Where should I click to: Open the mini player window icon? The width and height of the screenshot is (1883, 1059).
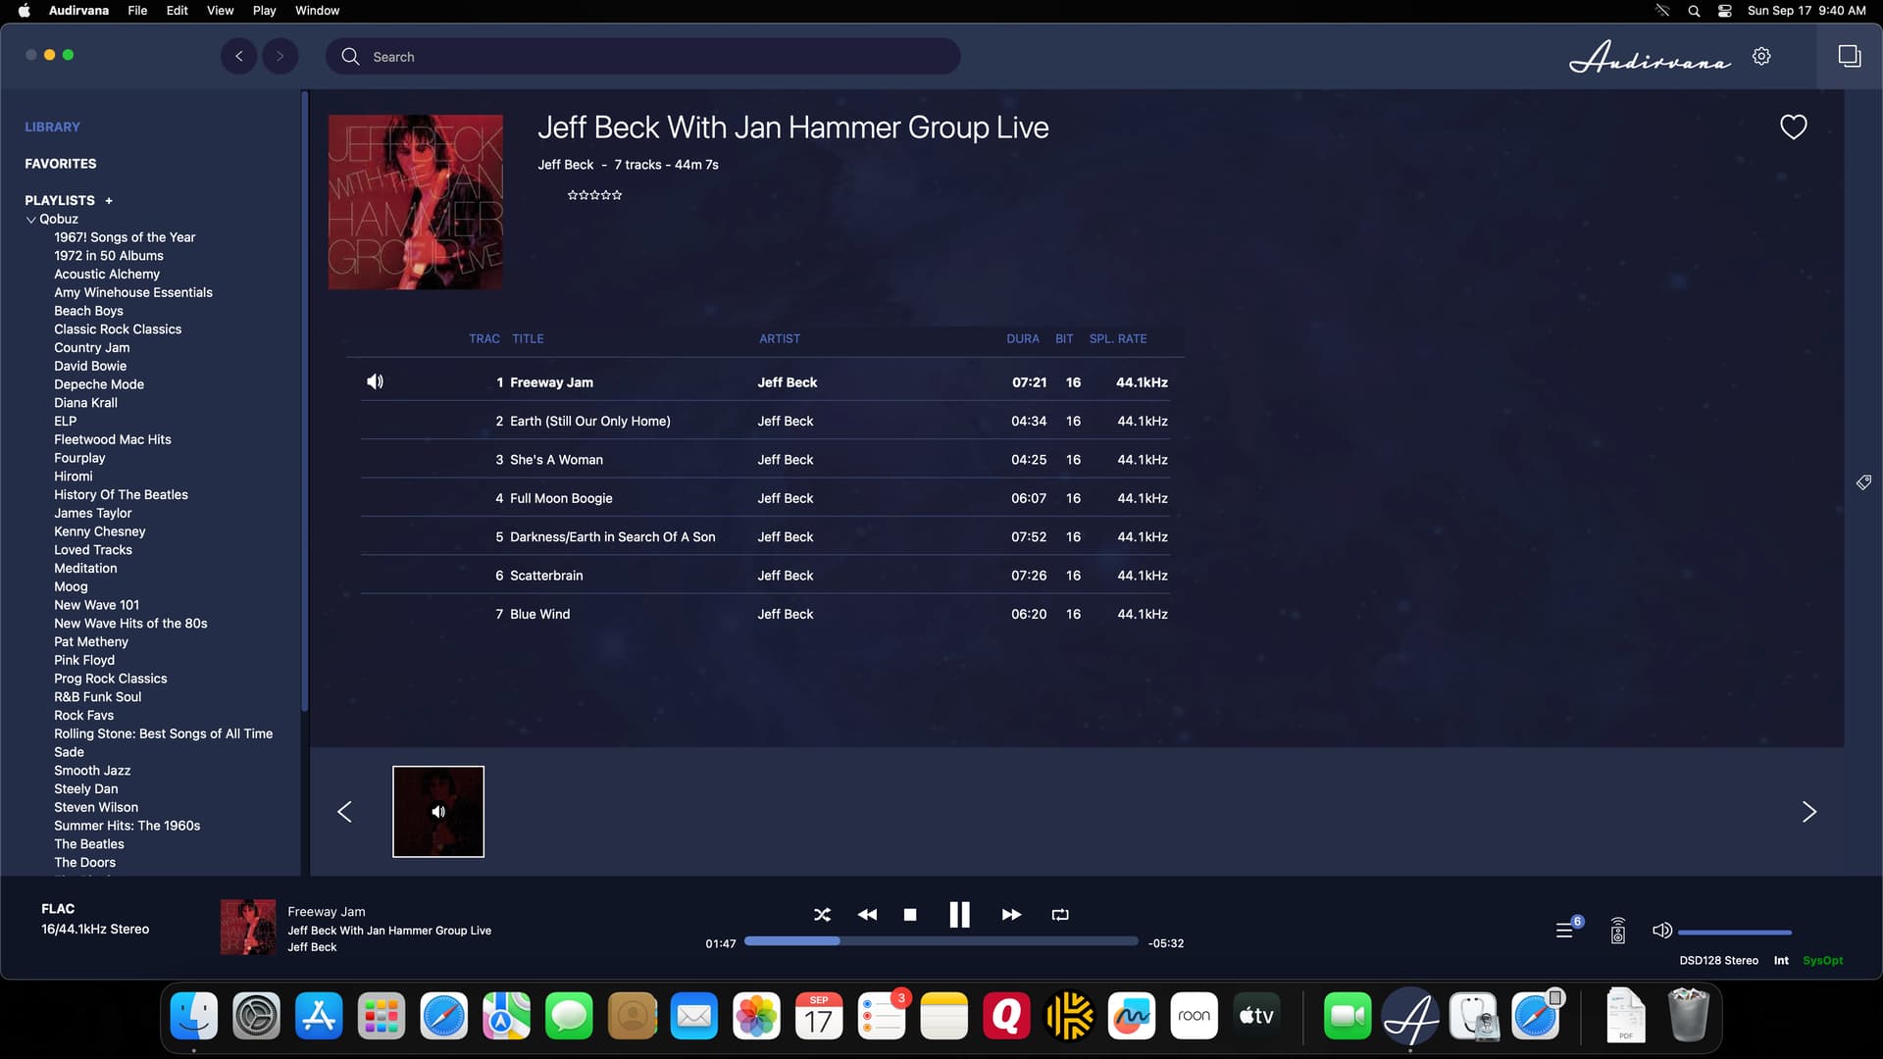1850,56
